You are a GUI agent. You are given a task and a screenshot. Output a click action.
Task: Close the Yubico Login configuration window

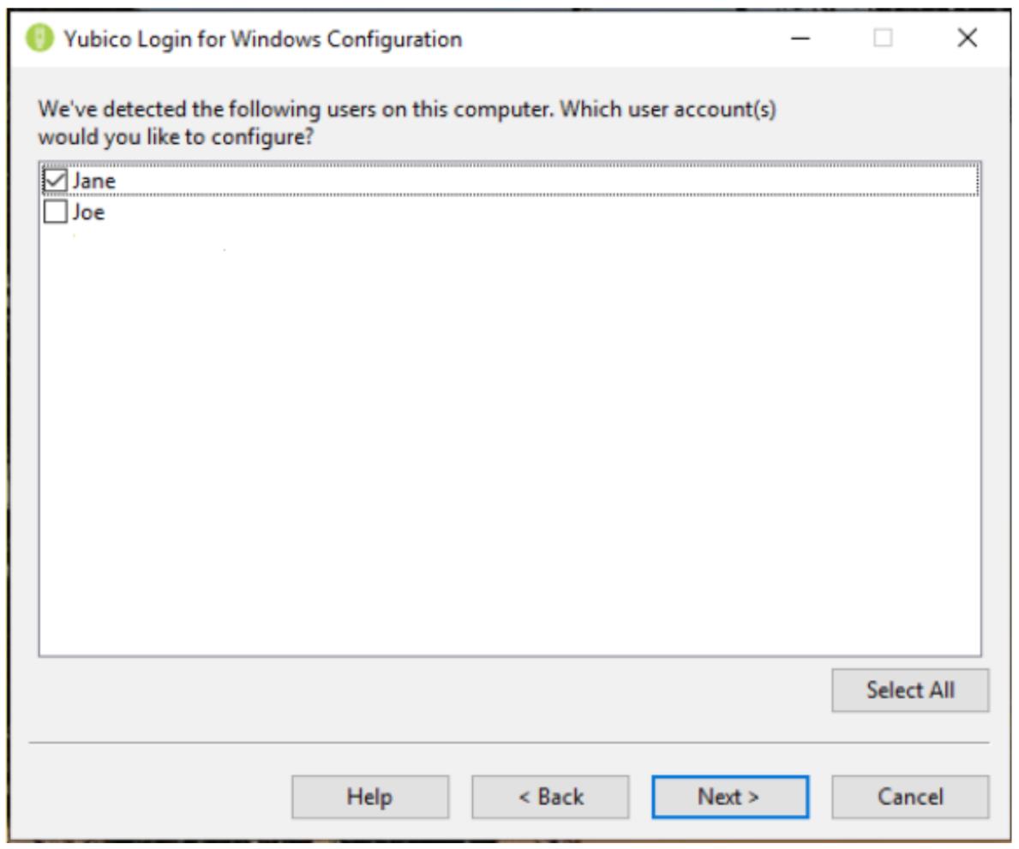pyautogui.click(x=967, y=38)
